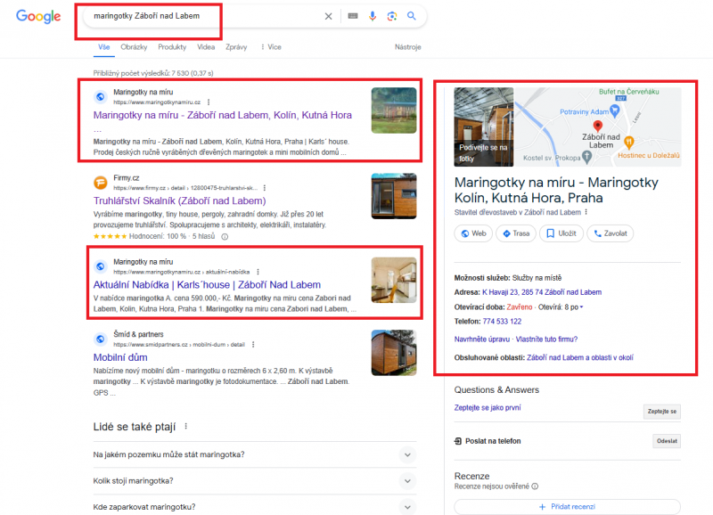Open options for Lidé se také ptají
The width and height of the screenshot is (713, 515).
(x=186, y=427)
